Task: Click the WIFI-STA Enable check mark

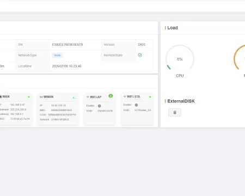Action: [136, 105]
